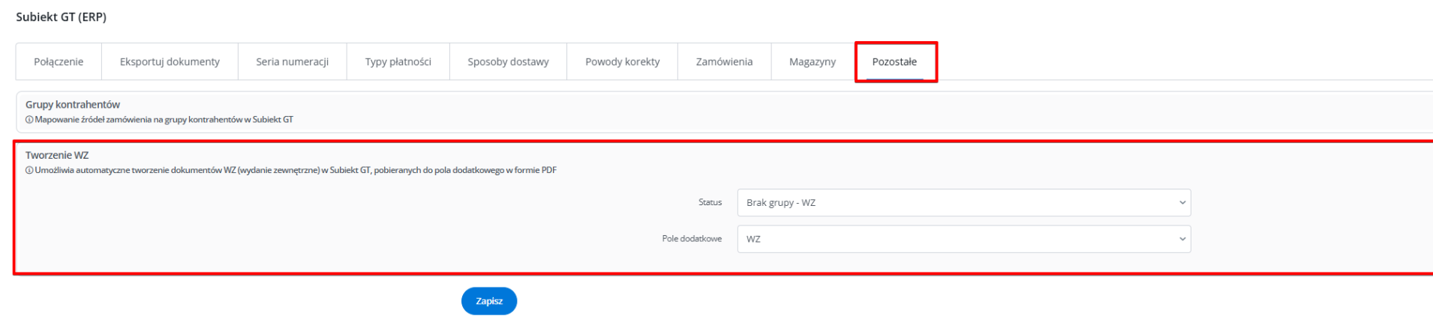Click the Zapisz save button
Screen dimensions: 1433x322
(489, 301)
